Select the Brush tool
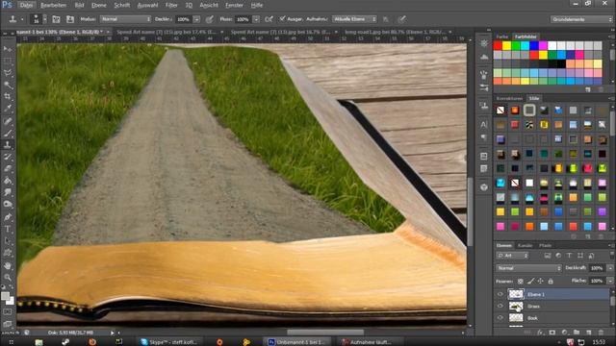This screenshot has height=346, width=616. (8, 133)
